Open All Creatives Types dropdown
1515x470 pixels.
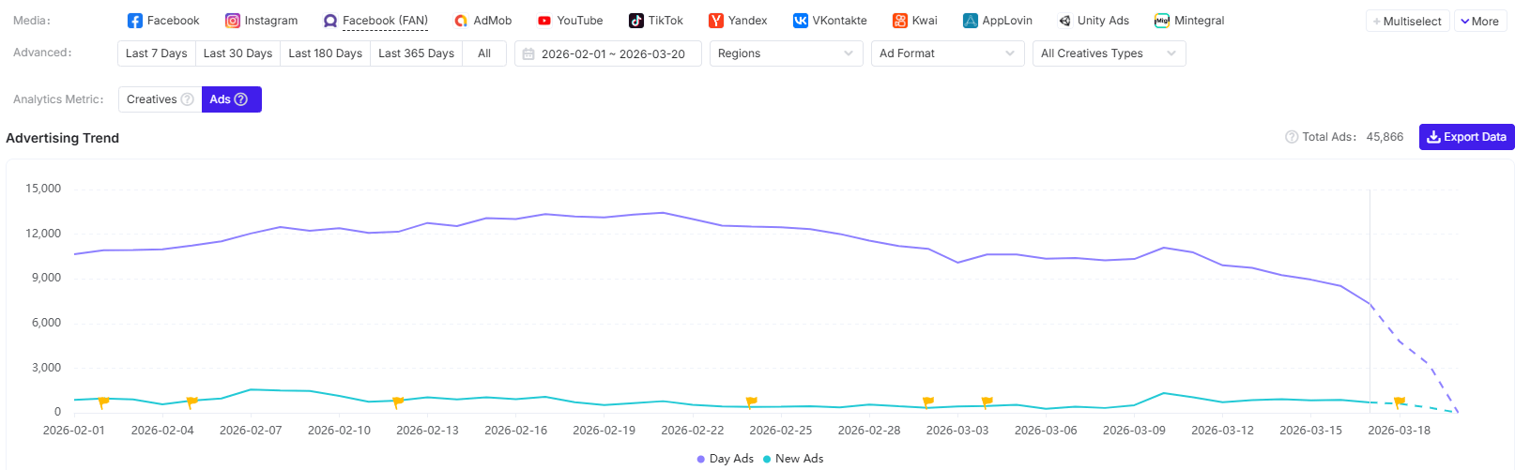[1108, 53]
